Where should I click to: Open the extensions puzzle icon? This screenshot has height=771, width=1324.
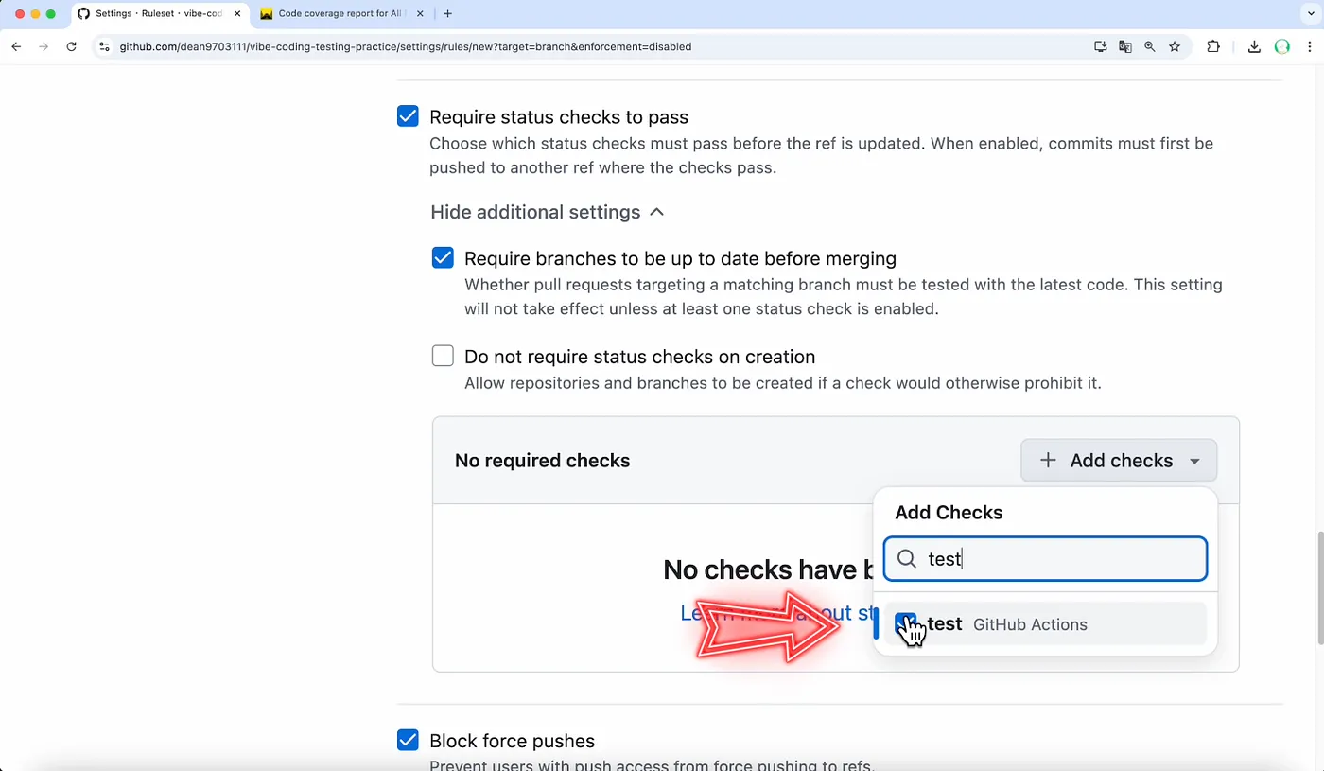1213,46
